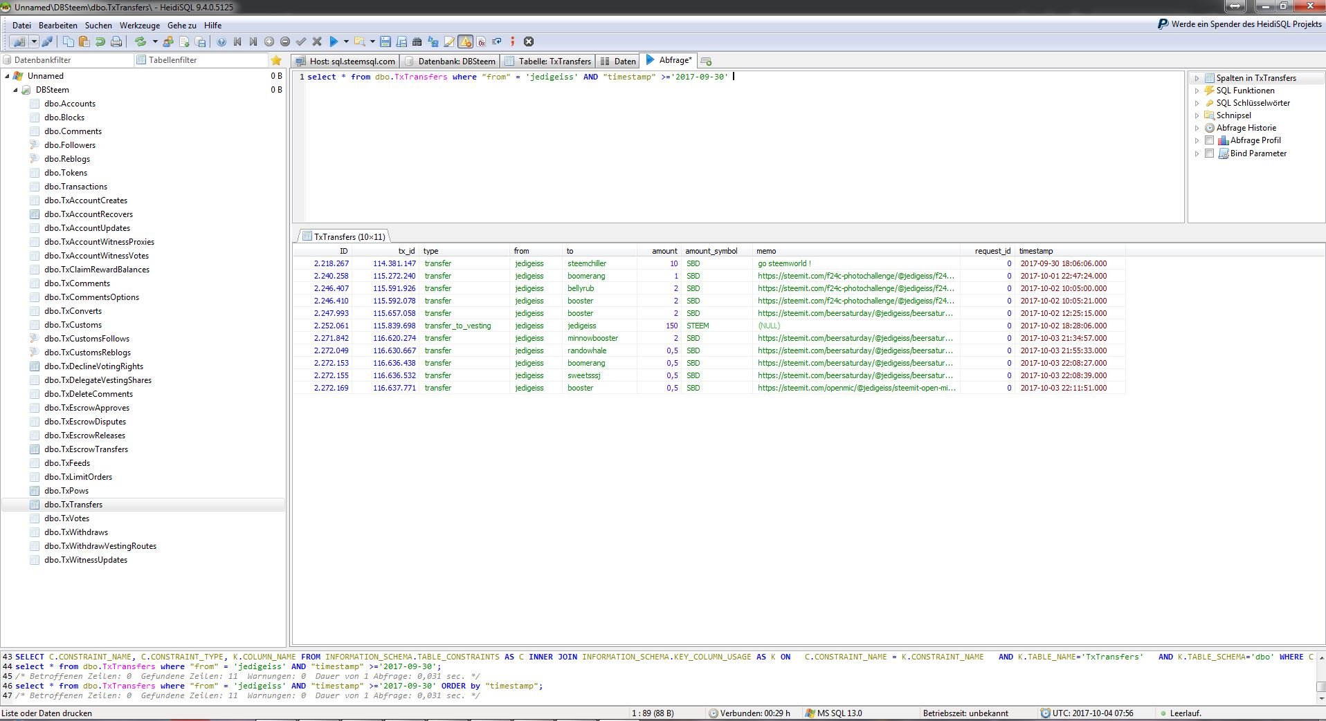The image size is (1326, 721).
Task: Jump to last row icon
Action: pos(253,41)
